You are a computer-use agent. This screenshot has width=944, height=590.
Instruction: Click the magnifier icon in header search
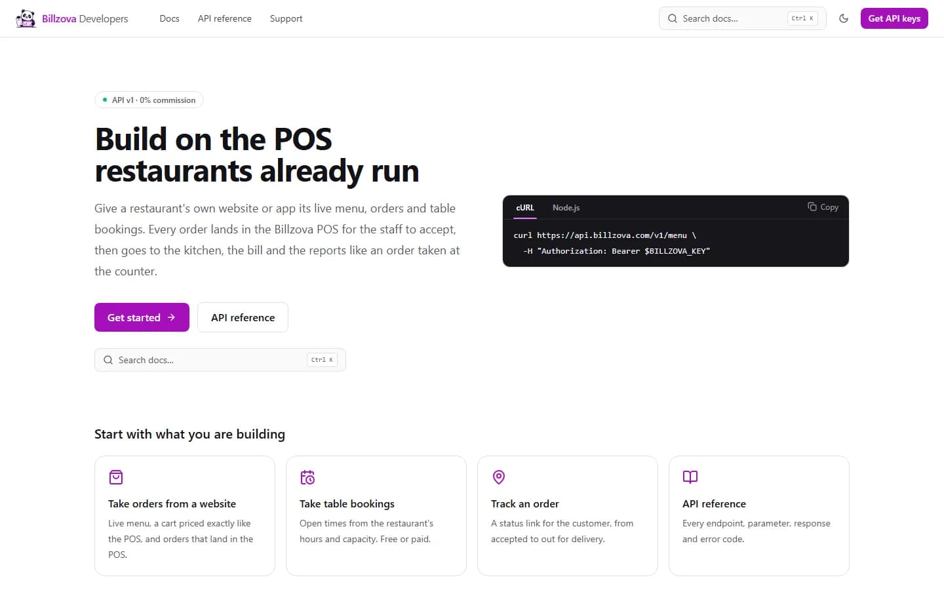[x=673, y=18]
